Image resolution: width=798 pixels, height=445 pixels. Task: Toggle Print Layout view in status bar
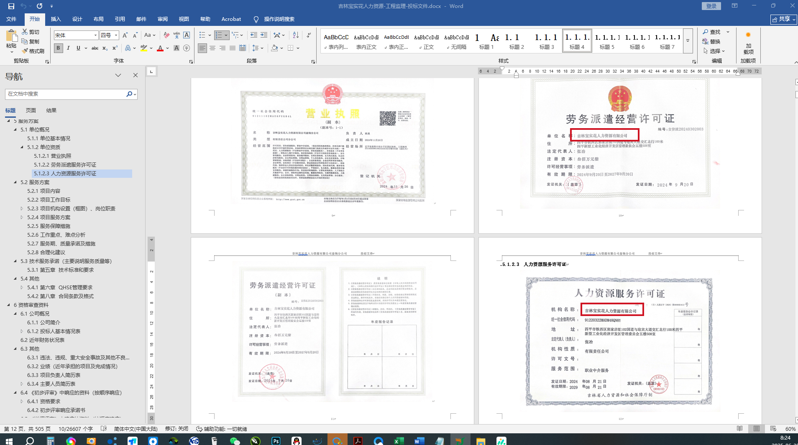coord(757,429)
